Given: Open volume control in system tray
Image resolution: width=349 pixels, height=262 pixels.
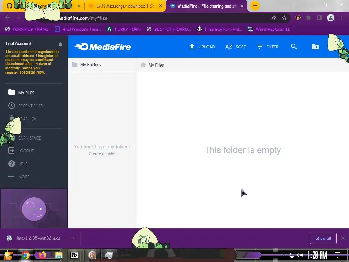Looking at the screenshot, I should (300, 255).
